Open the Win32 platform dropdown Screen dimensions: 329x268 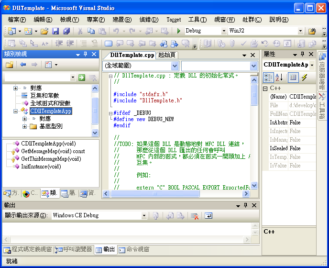click(x=300, y=31)
